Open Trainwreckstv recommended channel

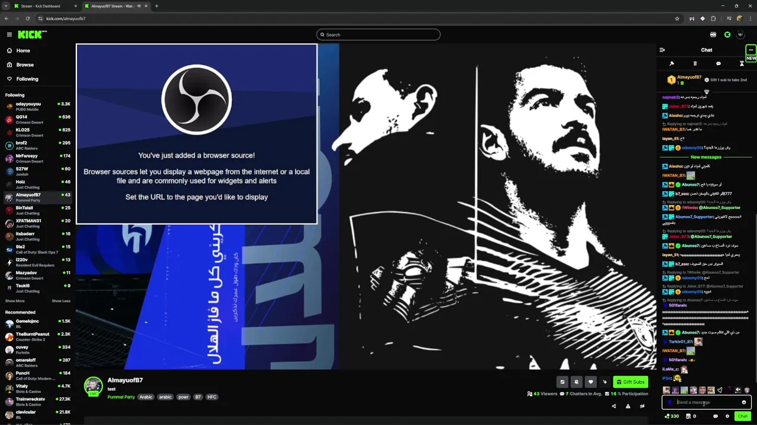[x=38, y=402]
